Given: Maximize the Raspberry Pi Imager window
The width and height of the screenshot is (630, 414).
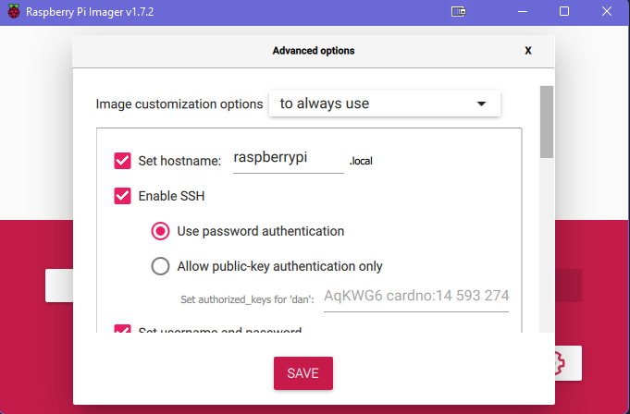Looking at the screenshot, I should click(564, 11).
